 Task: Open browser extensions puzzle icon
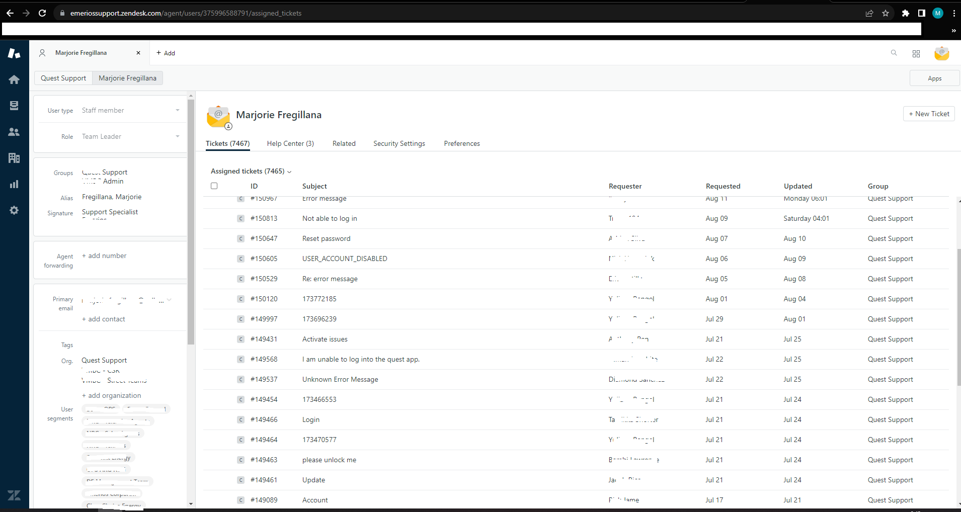pos(906,13)
